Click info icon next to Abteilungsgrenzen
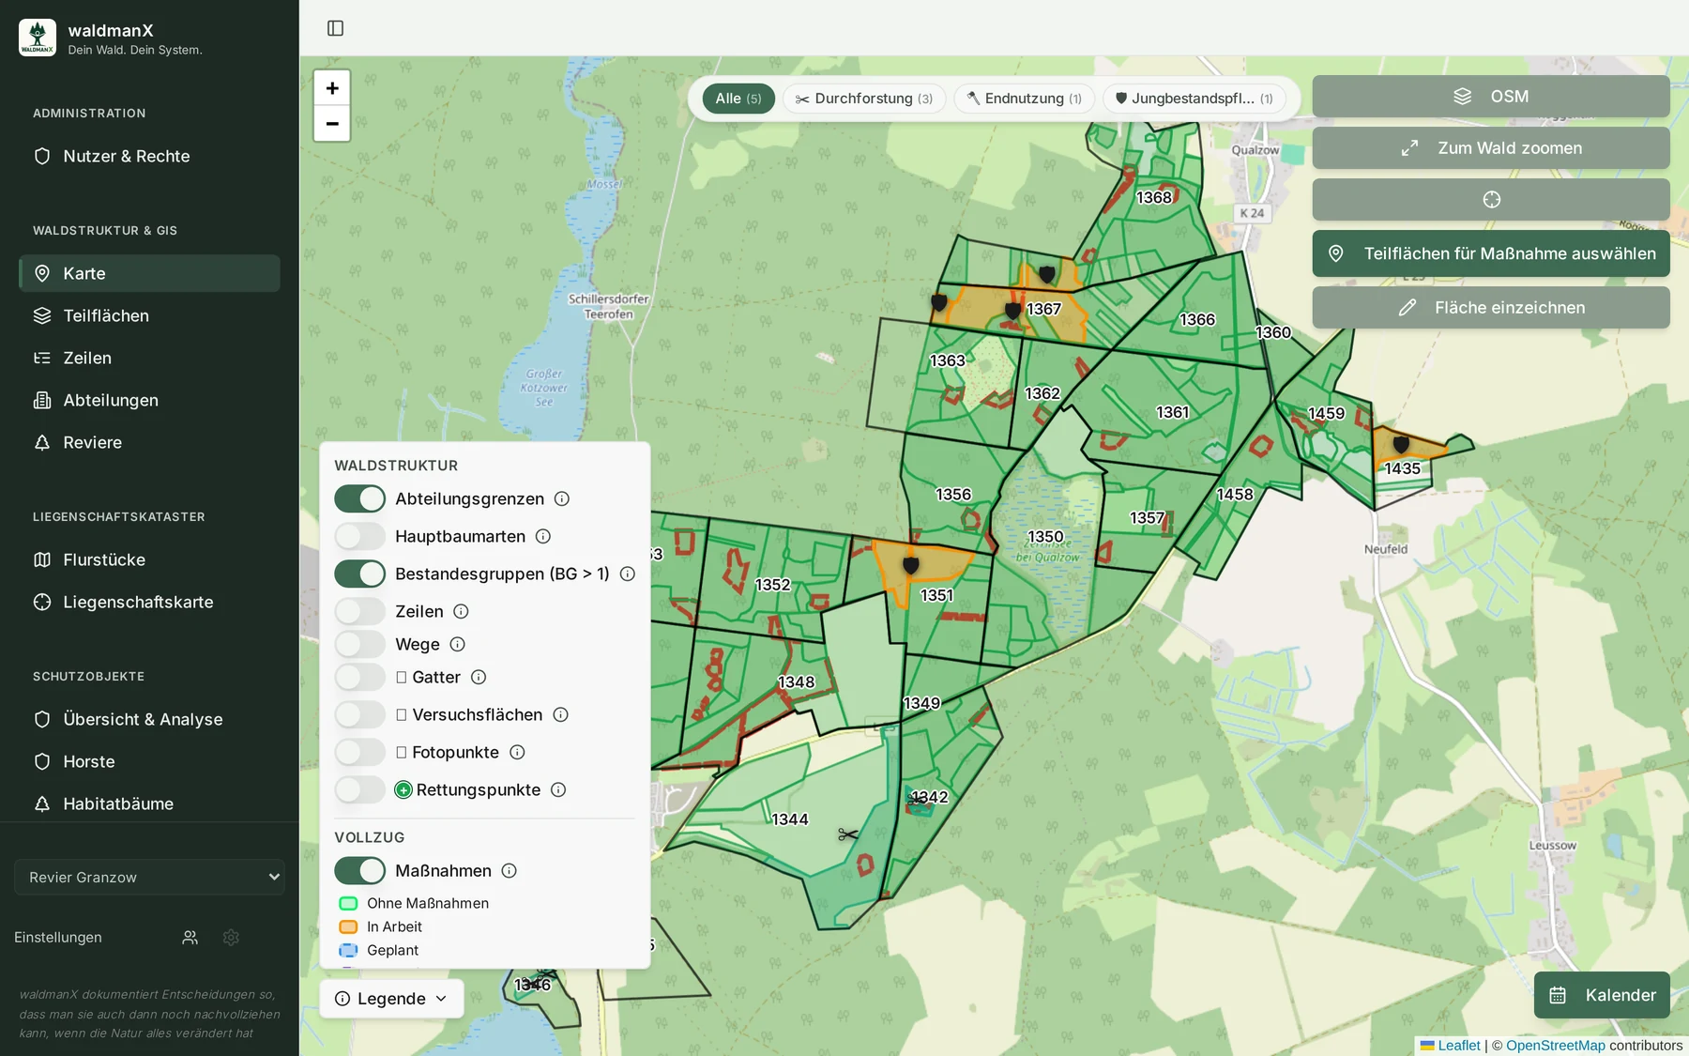1689x1056 pixels. (562, 498)
